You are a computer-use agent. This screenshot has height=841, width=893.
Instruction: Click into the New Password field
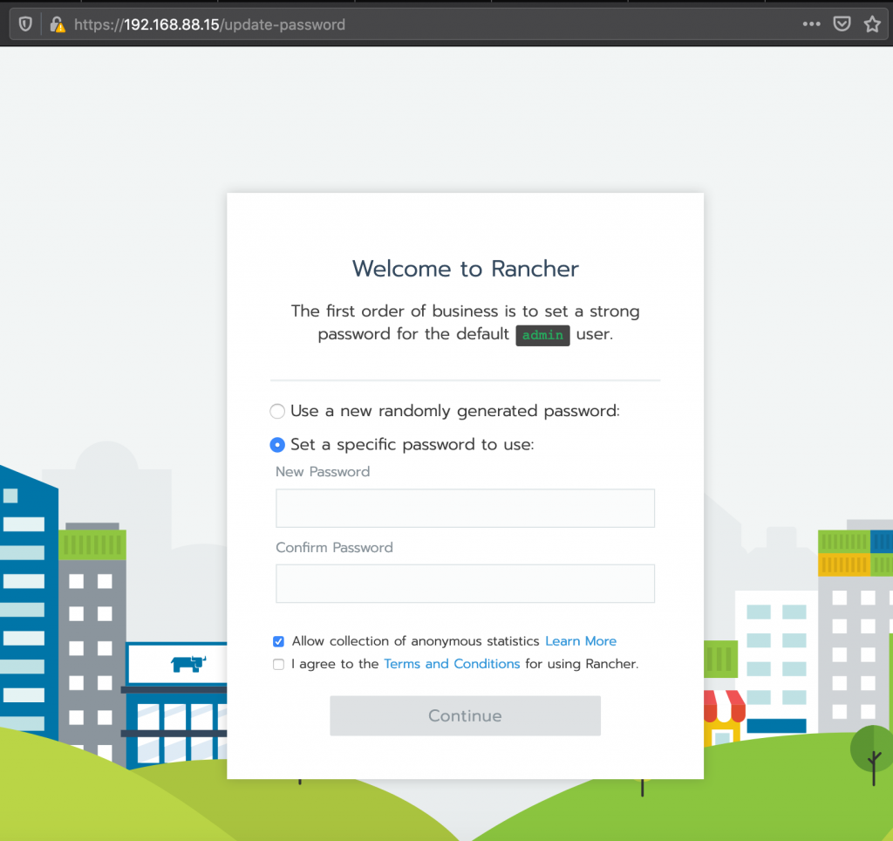coord(465,508)
